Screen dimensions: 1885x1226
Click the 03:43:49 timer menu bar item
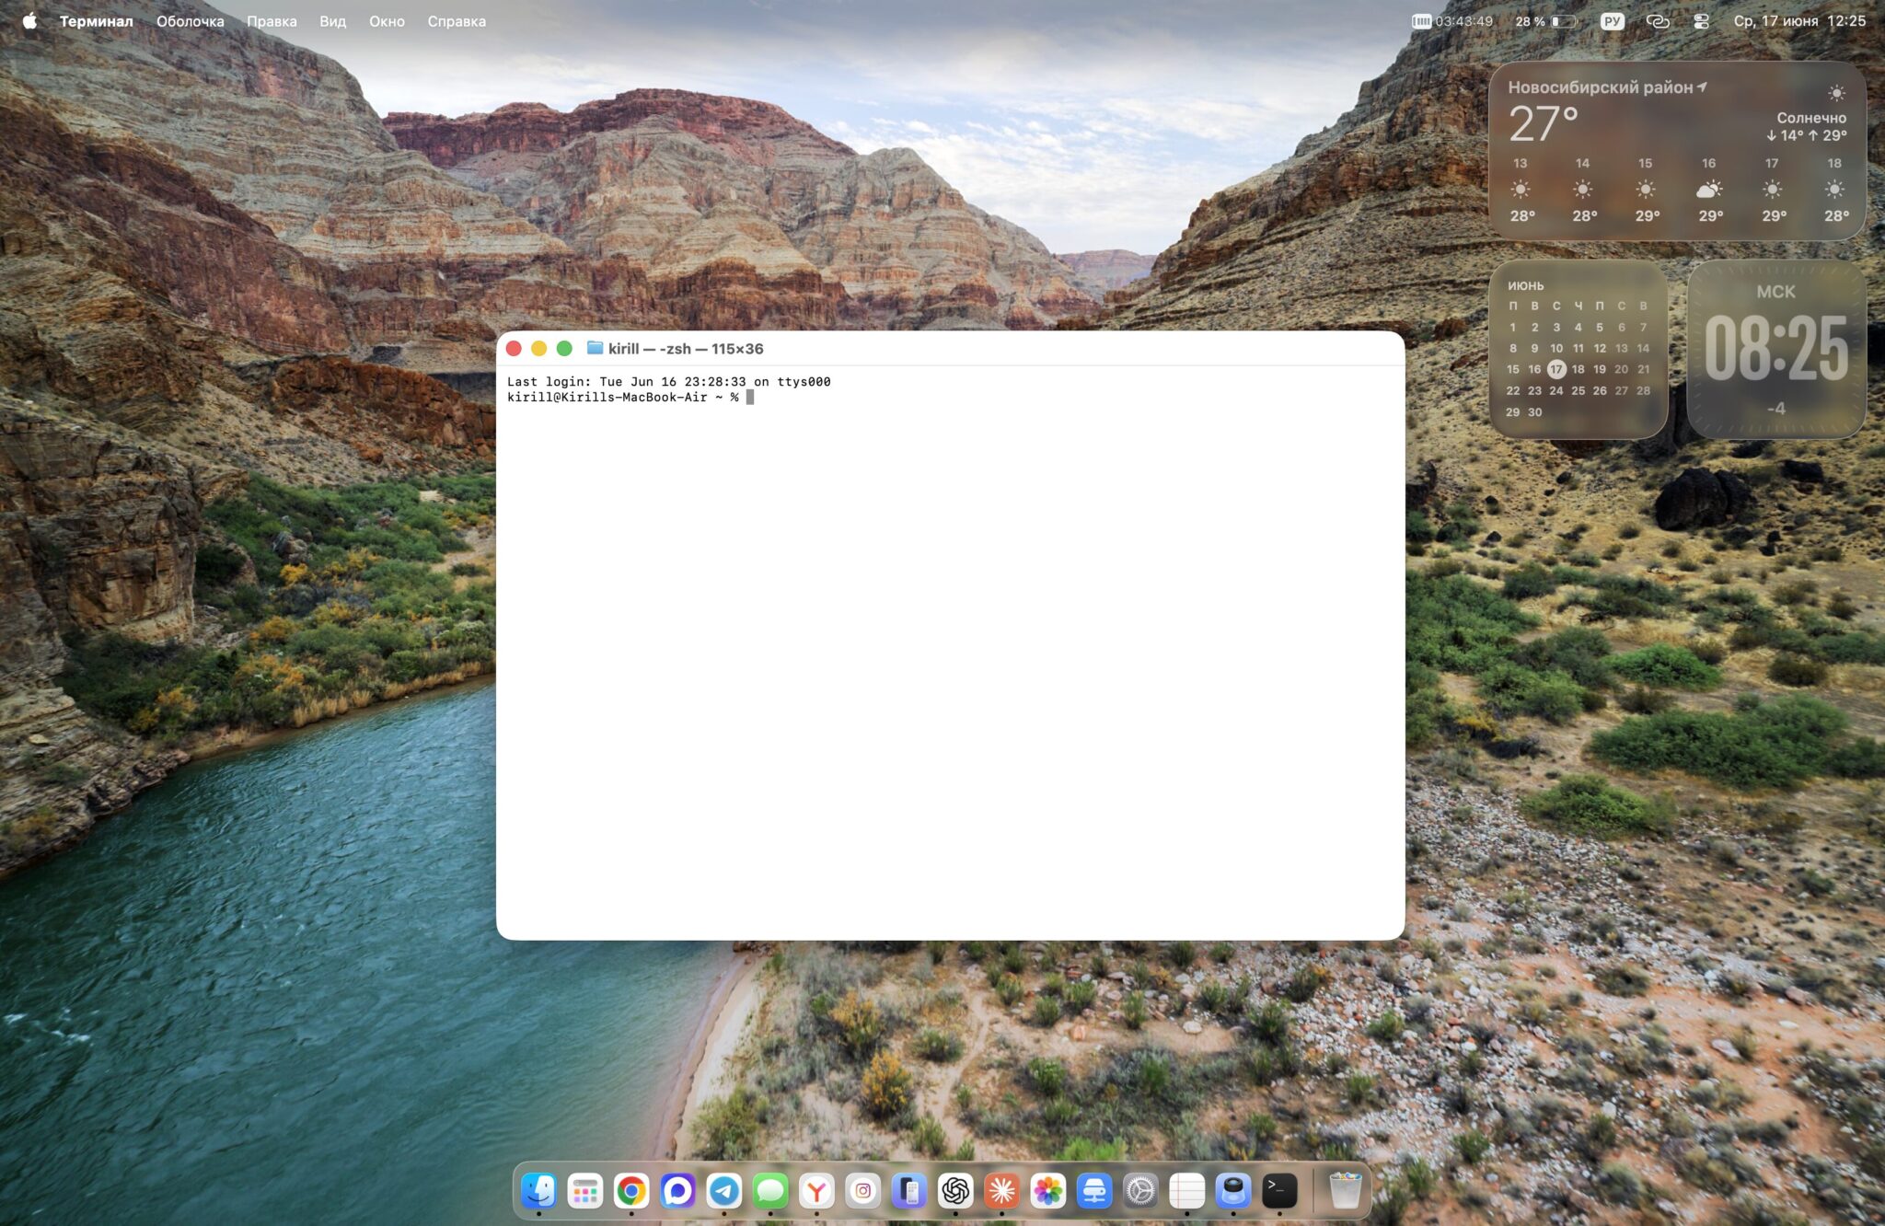(x=1452, y=21)
